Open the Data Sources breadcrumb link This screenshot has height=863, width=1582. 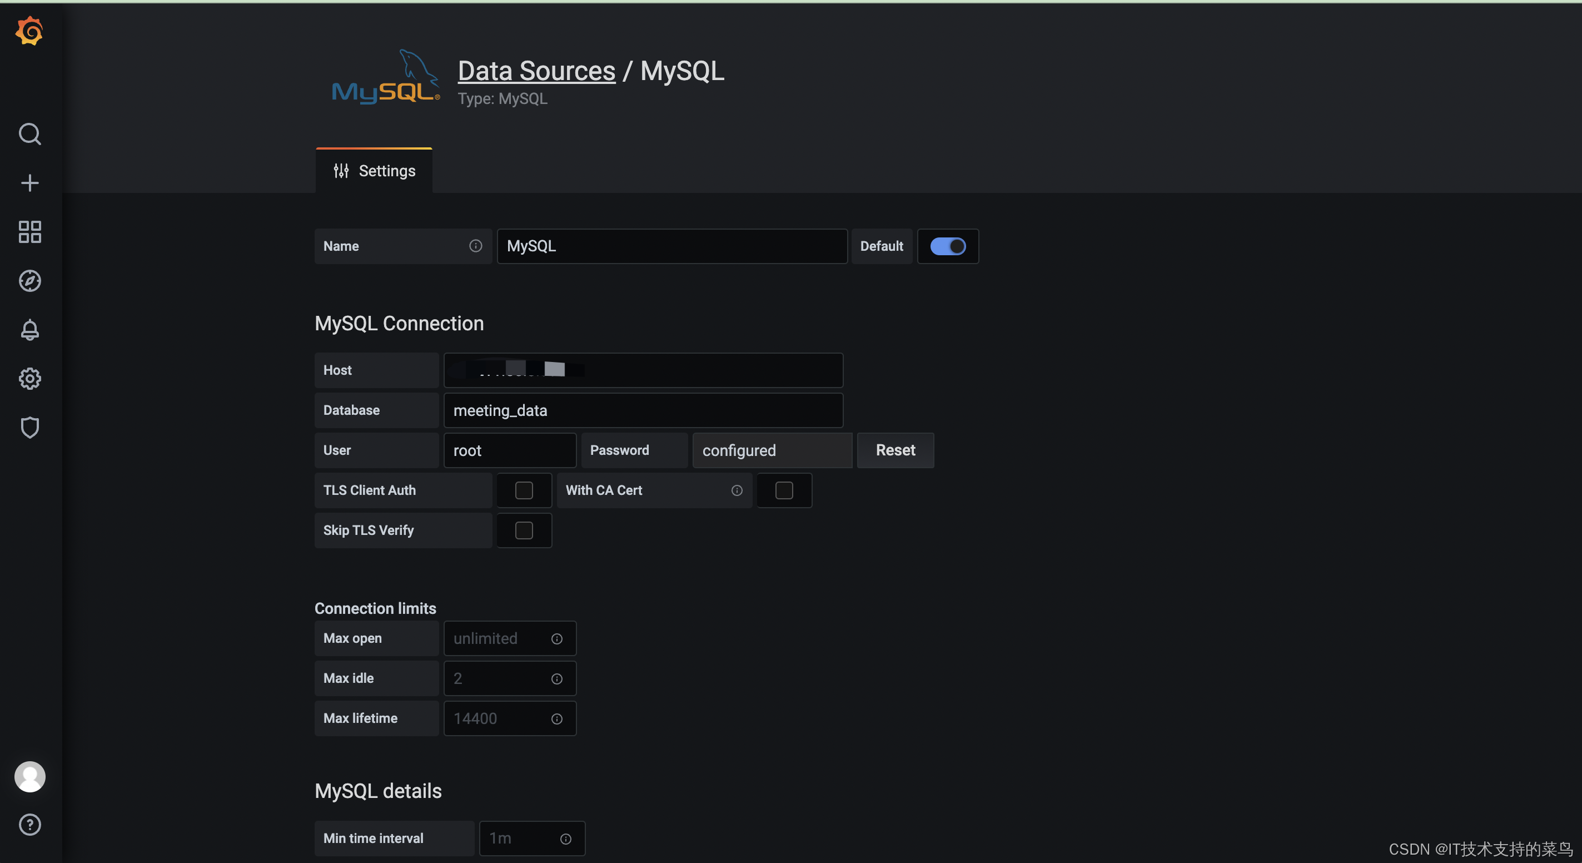point(536,71)
